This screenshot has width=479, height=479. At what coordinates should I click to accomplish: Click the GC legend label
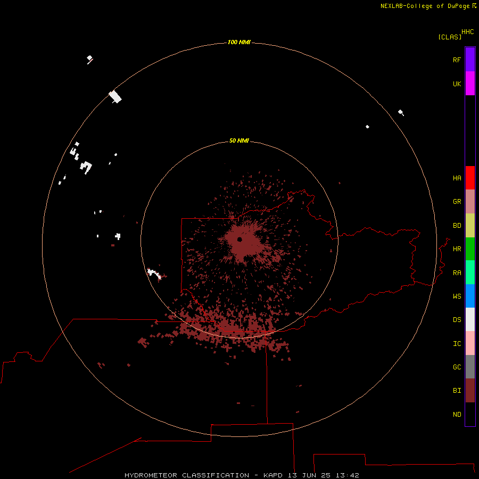point(457,367)
